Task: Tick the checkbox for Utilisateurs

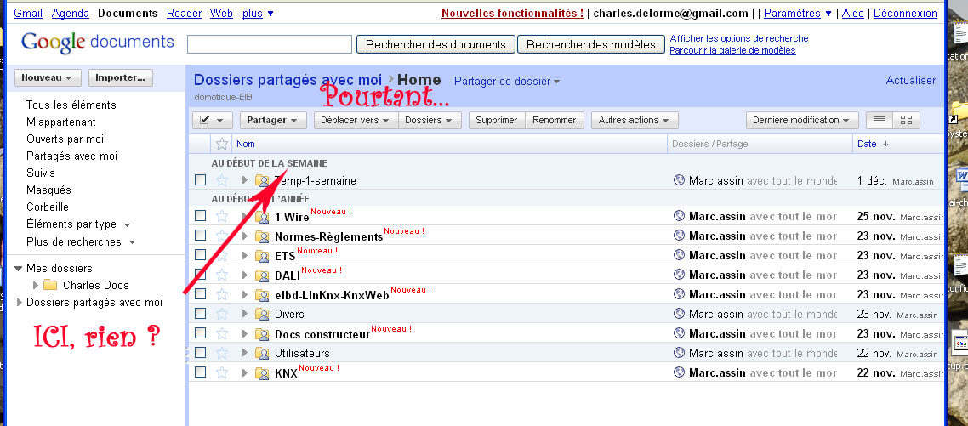Action: [200, 353]
